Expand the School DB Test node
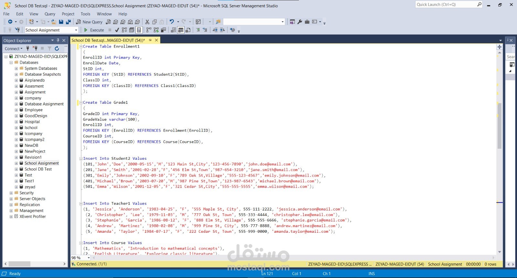 (16, 169)
